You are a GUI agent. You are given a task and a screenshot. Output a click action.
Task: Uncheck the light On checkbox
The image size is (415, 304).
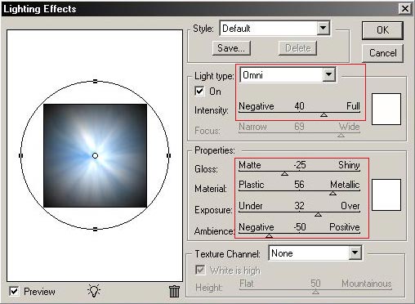[x=199, y=92]
